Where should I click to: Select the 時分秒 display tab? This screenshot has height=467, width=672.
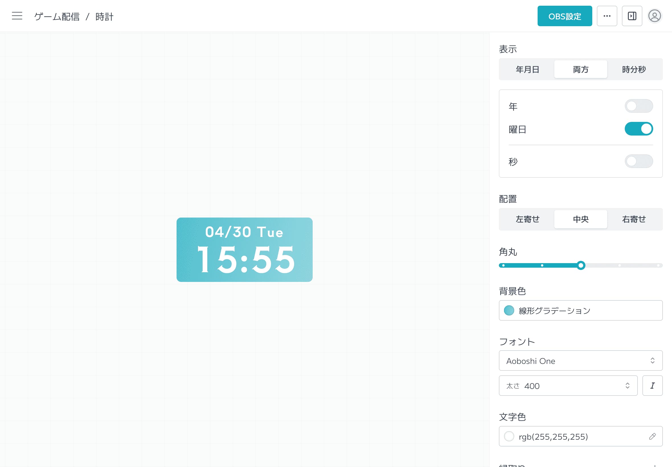point(635,69)
